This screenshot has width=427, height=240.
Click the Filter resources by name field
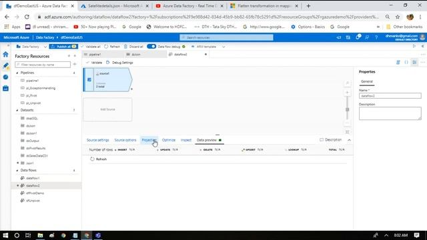(43, 65)
